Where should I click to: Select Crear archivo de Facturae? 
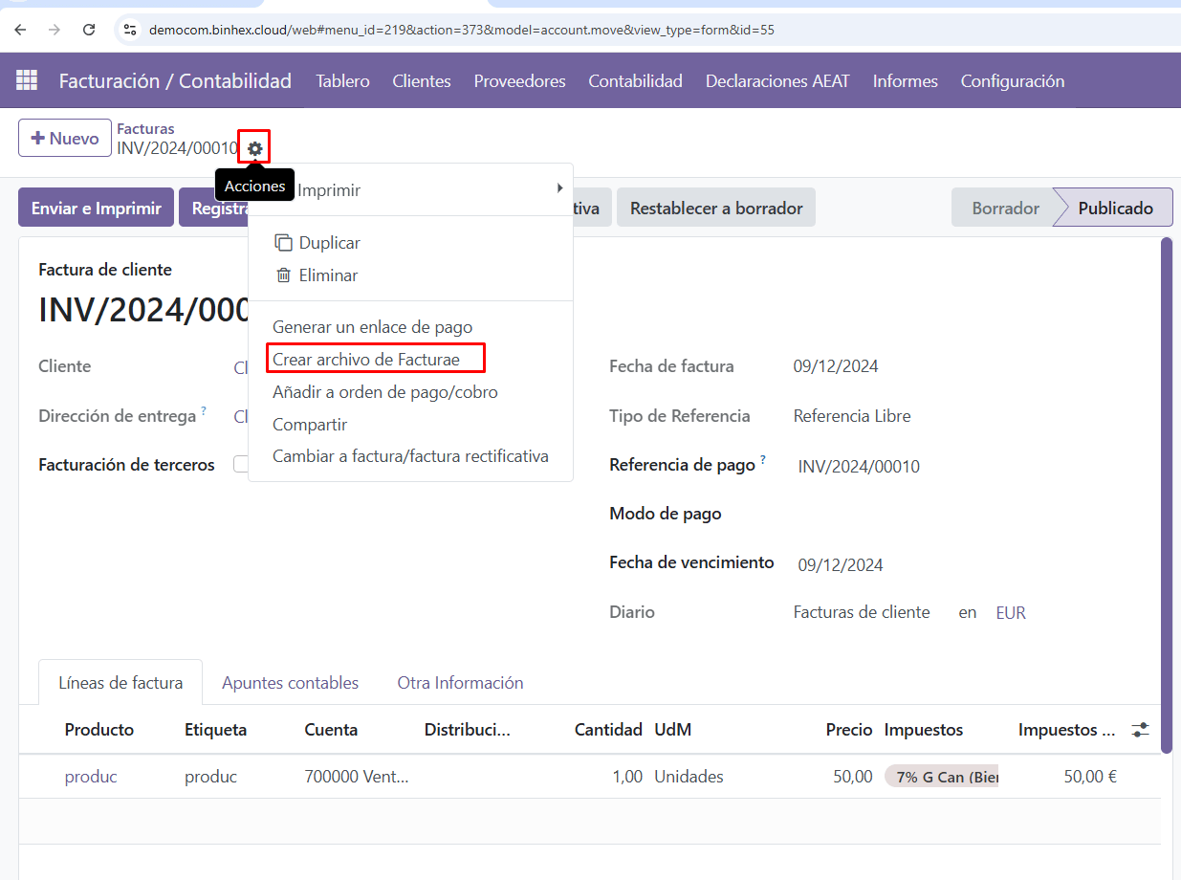click(x=410, y=360)
